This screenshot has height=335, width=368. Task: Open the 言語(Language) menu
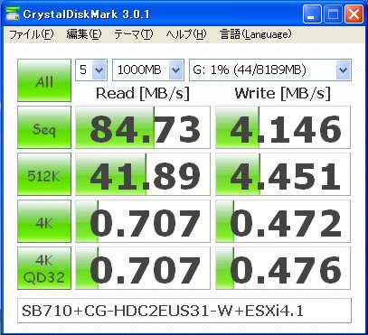[256, 34]
